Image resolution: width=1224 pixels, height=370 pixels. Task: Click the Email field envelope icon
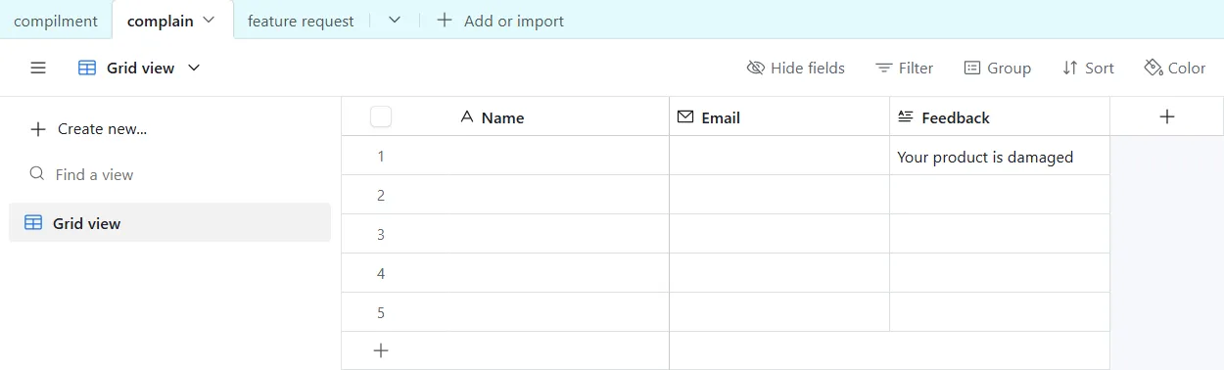[685, 116]
